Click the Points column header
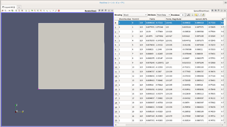Viewport: 227px width, 127px height. pos(152,19)
